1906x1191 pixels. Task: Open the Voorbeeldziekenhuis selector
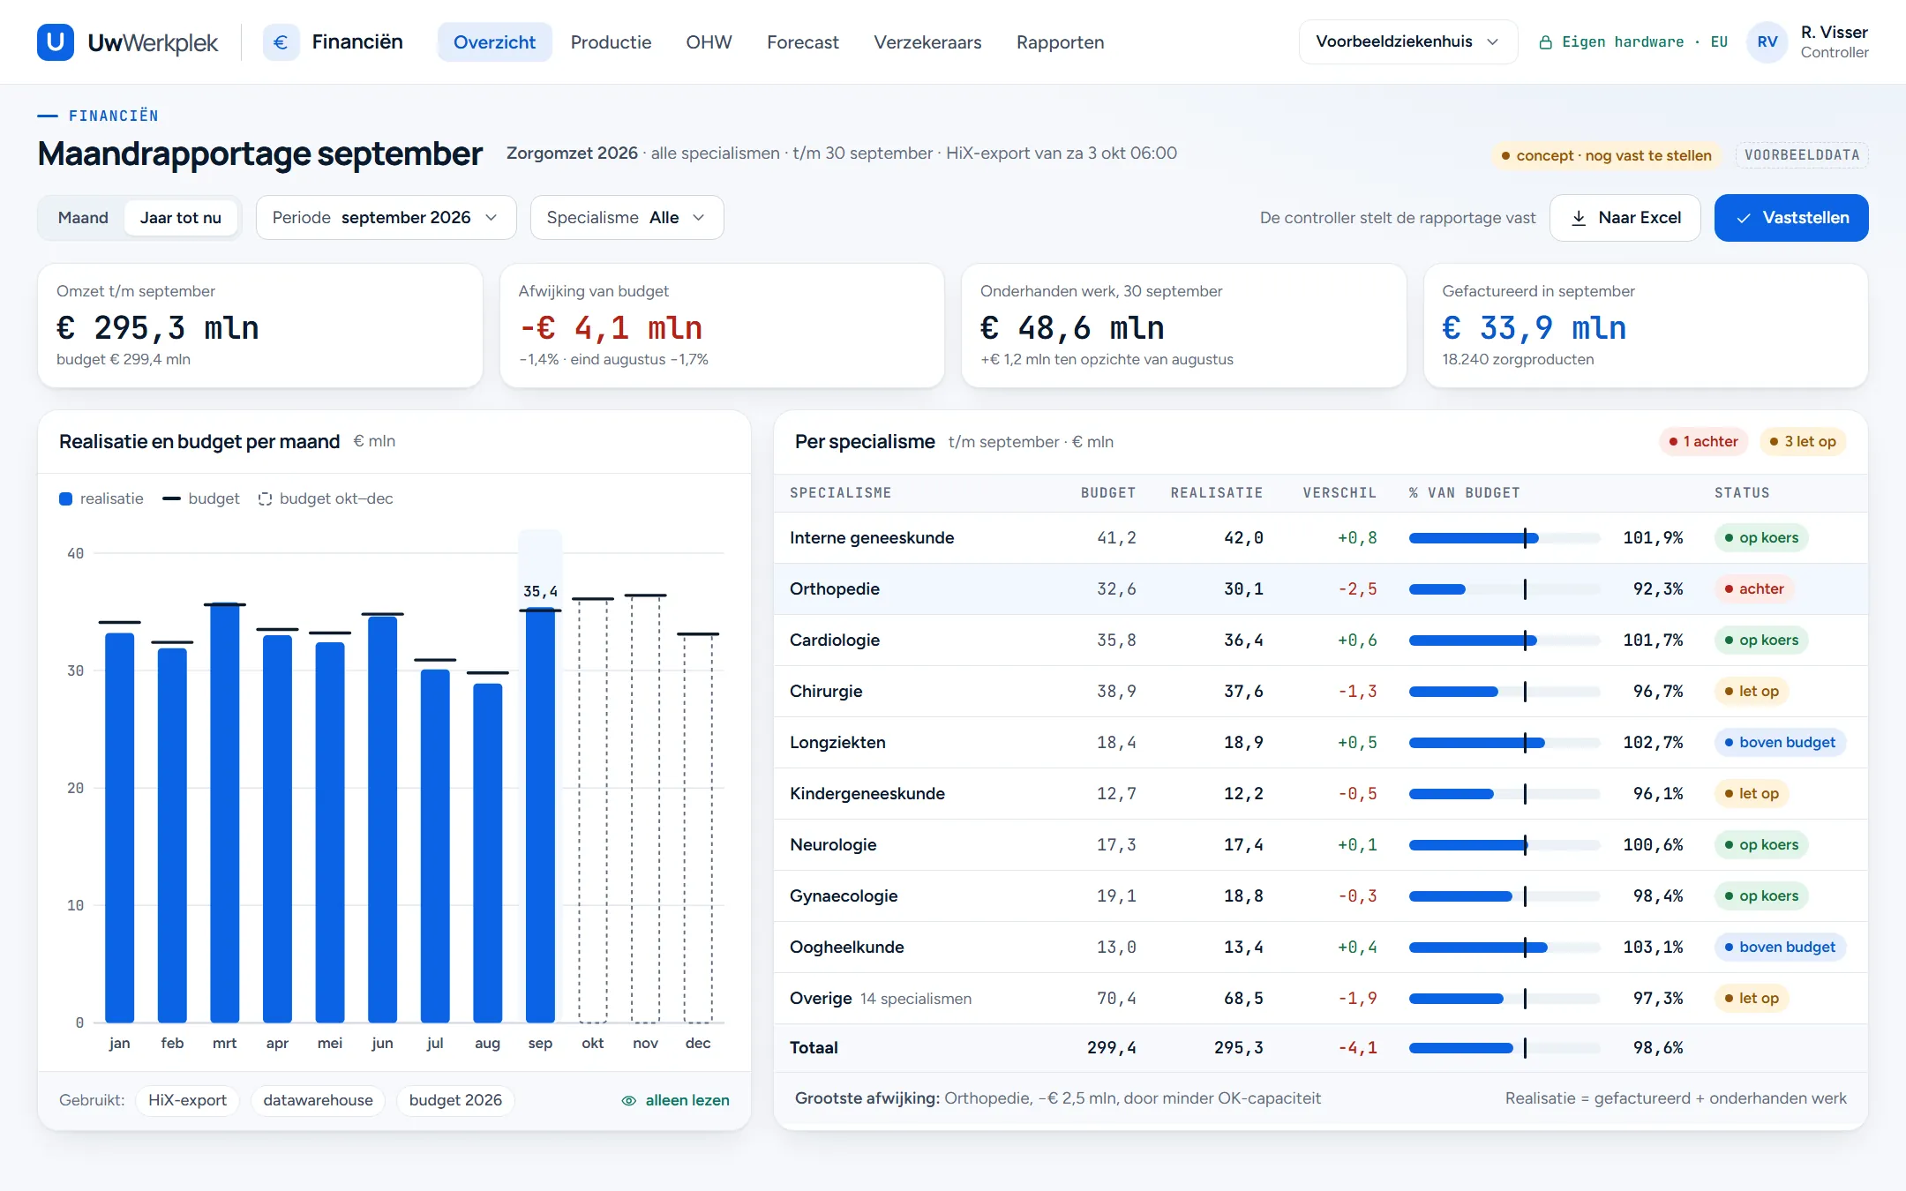(x=1407, y=42)
